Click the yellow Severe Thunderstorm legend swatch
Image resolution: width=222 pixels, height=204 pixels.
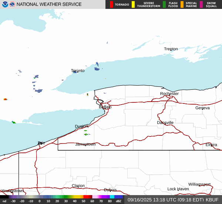[x=133, y=4]
